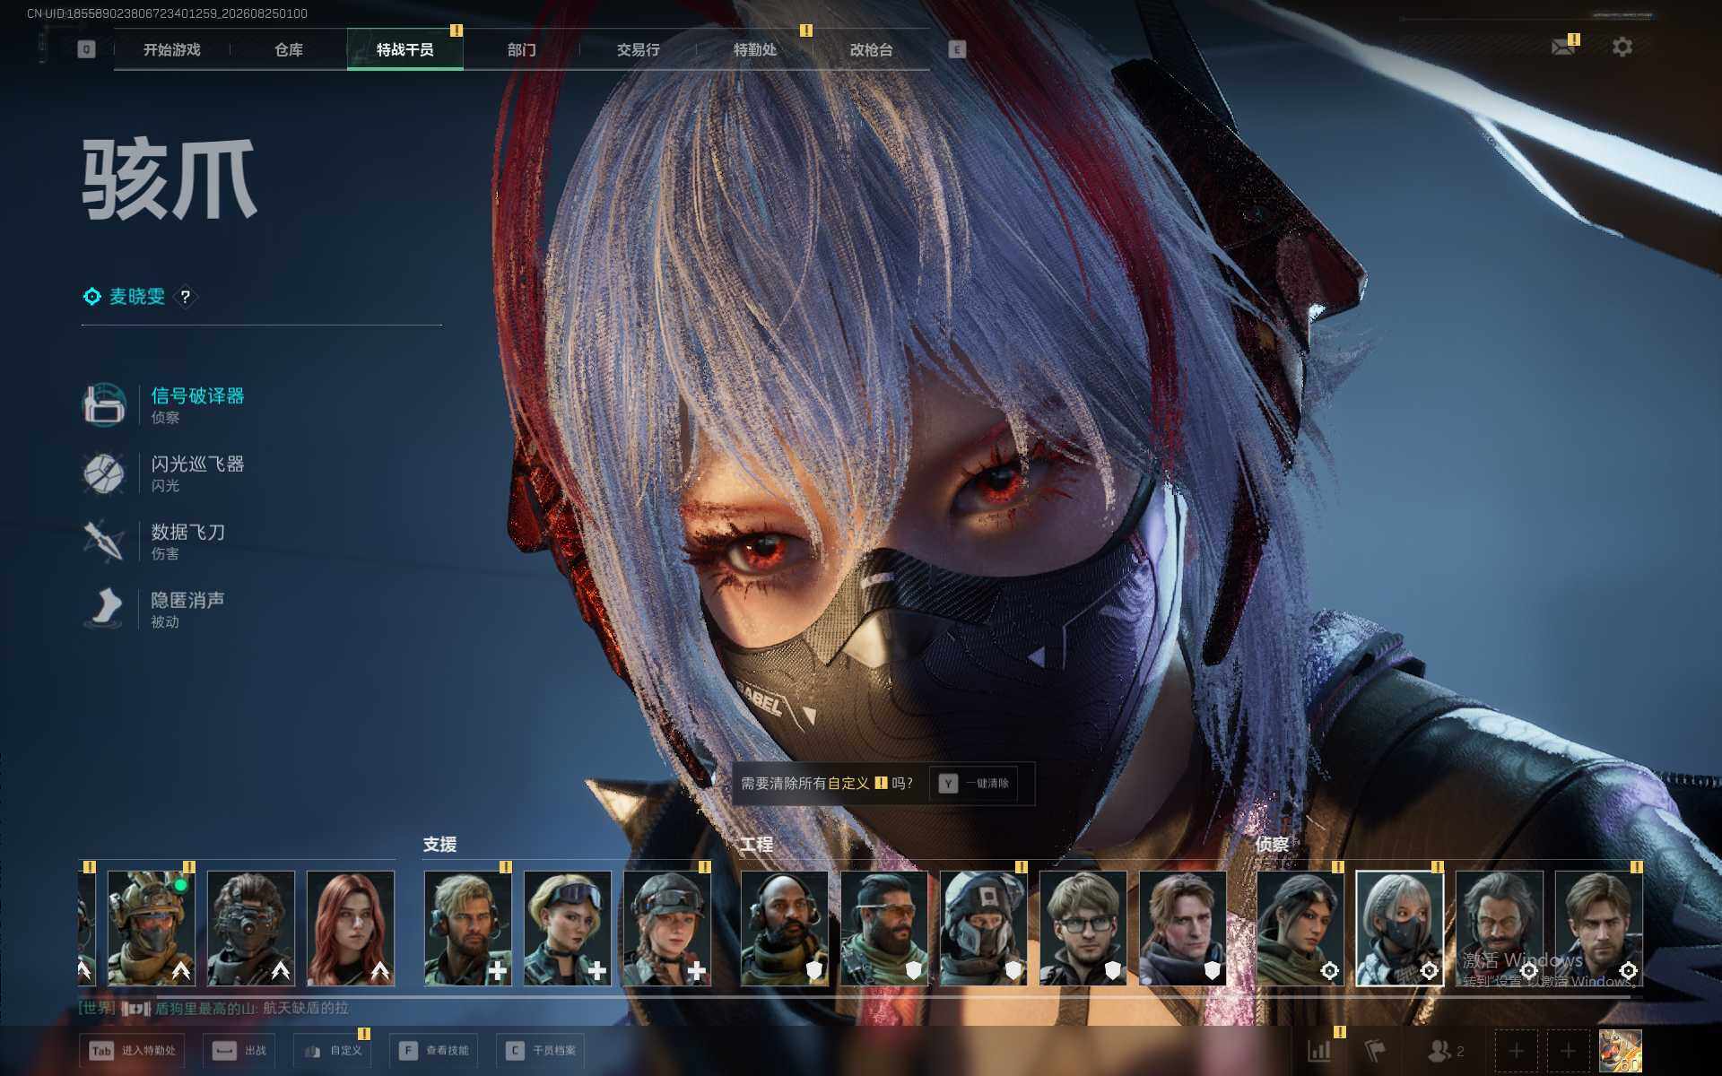Click the question mark beside 麦晓雯

(x=186, y=297)
